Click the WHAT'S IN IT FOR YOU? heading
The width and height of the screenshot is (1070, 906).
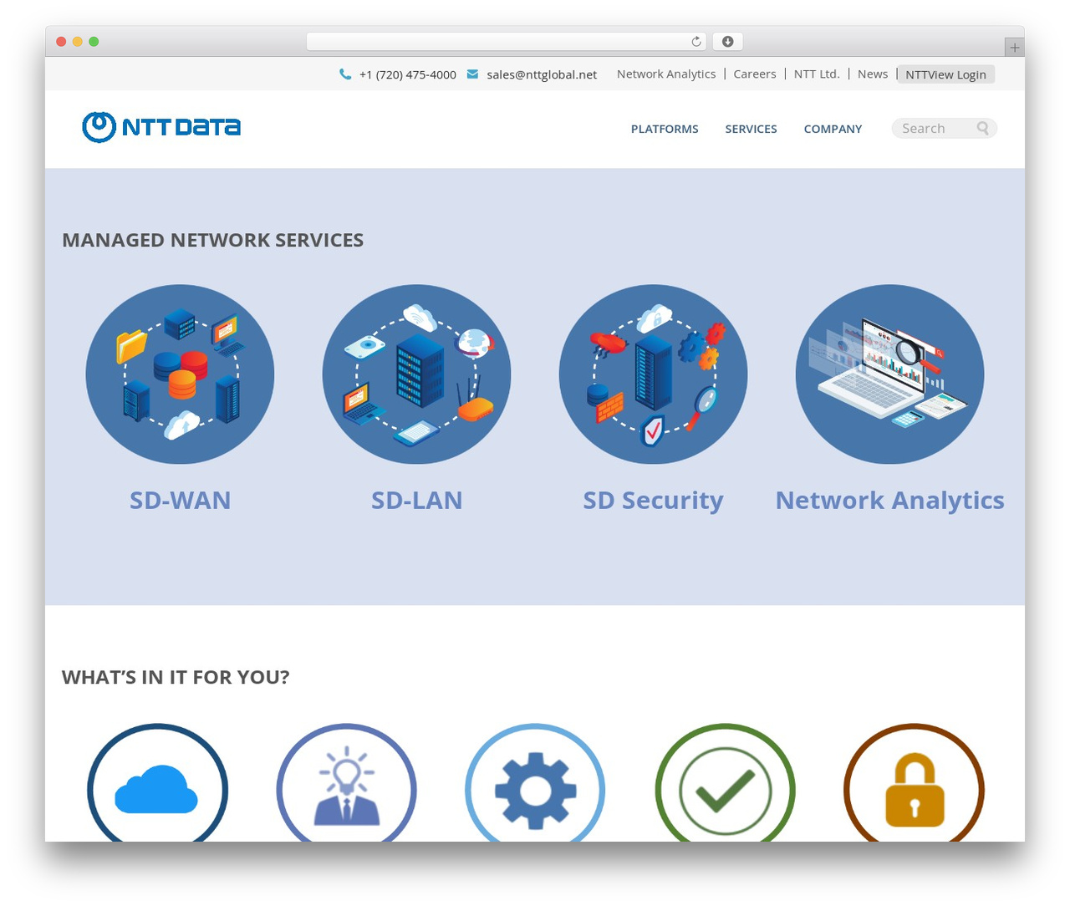pyautogui.click(x=176, y=677)
